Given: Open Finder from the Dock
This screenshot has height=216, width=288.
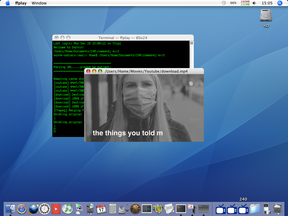Looking at the screenshot, I should (10, 209).
